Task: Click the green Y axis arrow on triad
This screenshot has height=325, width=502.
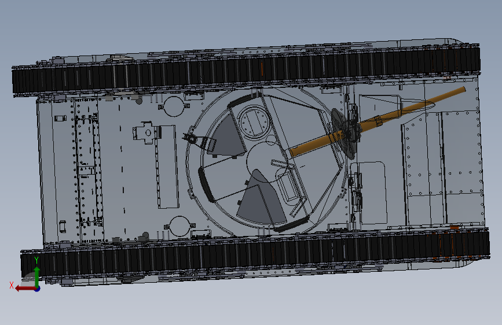Action: [37, 276]
